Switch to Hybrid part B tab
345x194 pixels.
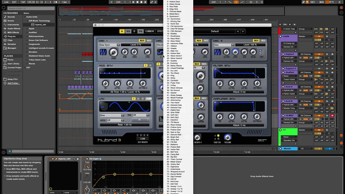(x=134, y=31)
